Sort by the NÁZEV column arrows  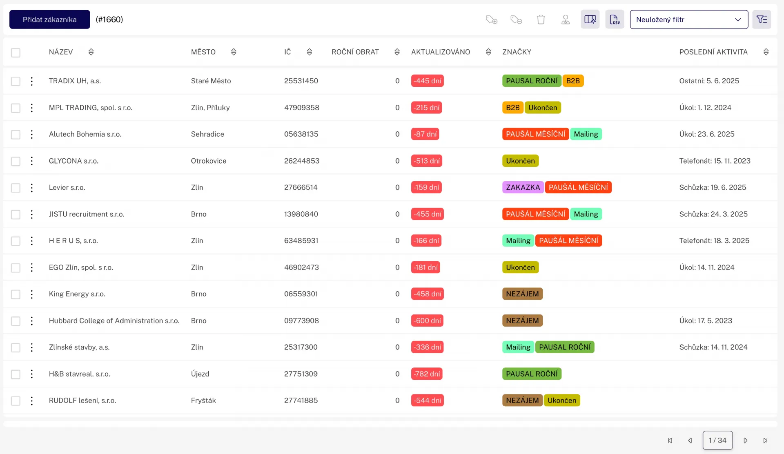91,52
